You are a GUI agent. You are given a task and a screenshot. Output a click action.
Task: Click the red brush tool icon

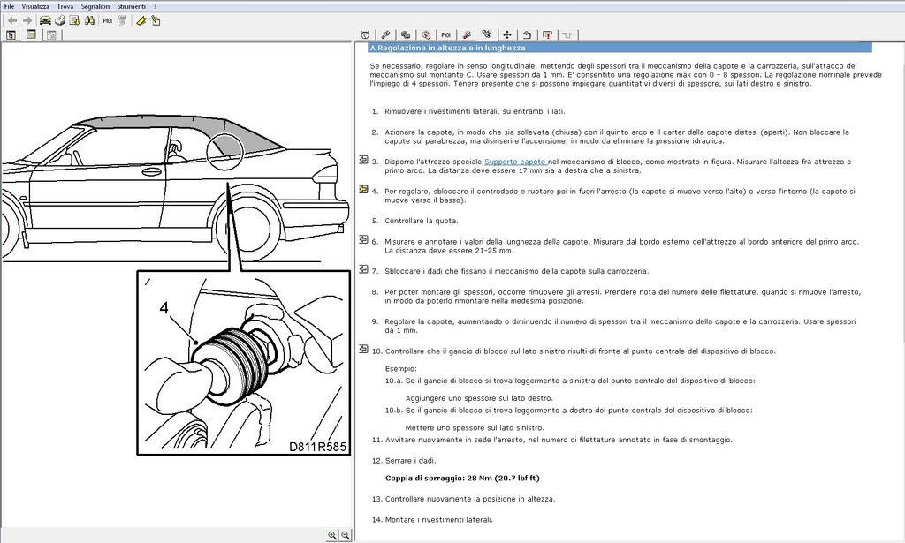point(467,35)
